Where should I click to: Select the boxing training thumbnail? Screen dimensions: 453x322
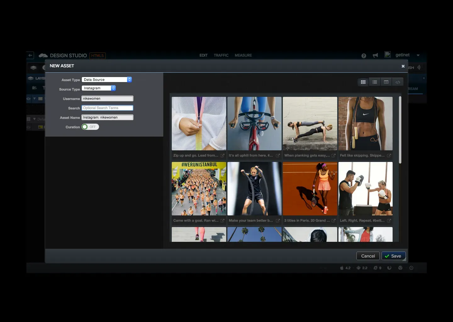pyautogui.click(x=366, y=189)
